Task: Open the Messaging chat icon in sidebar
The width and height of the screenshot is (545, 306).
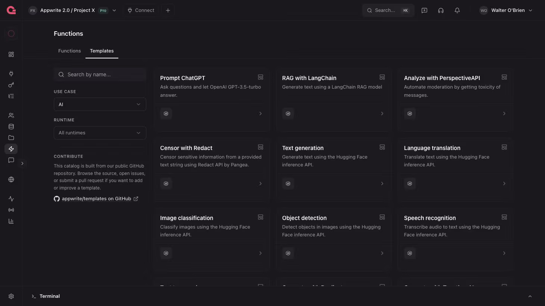Action: [11, 160]
